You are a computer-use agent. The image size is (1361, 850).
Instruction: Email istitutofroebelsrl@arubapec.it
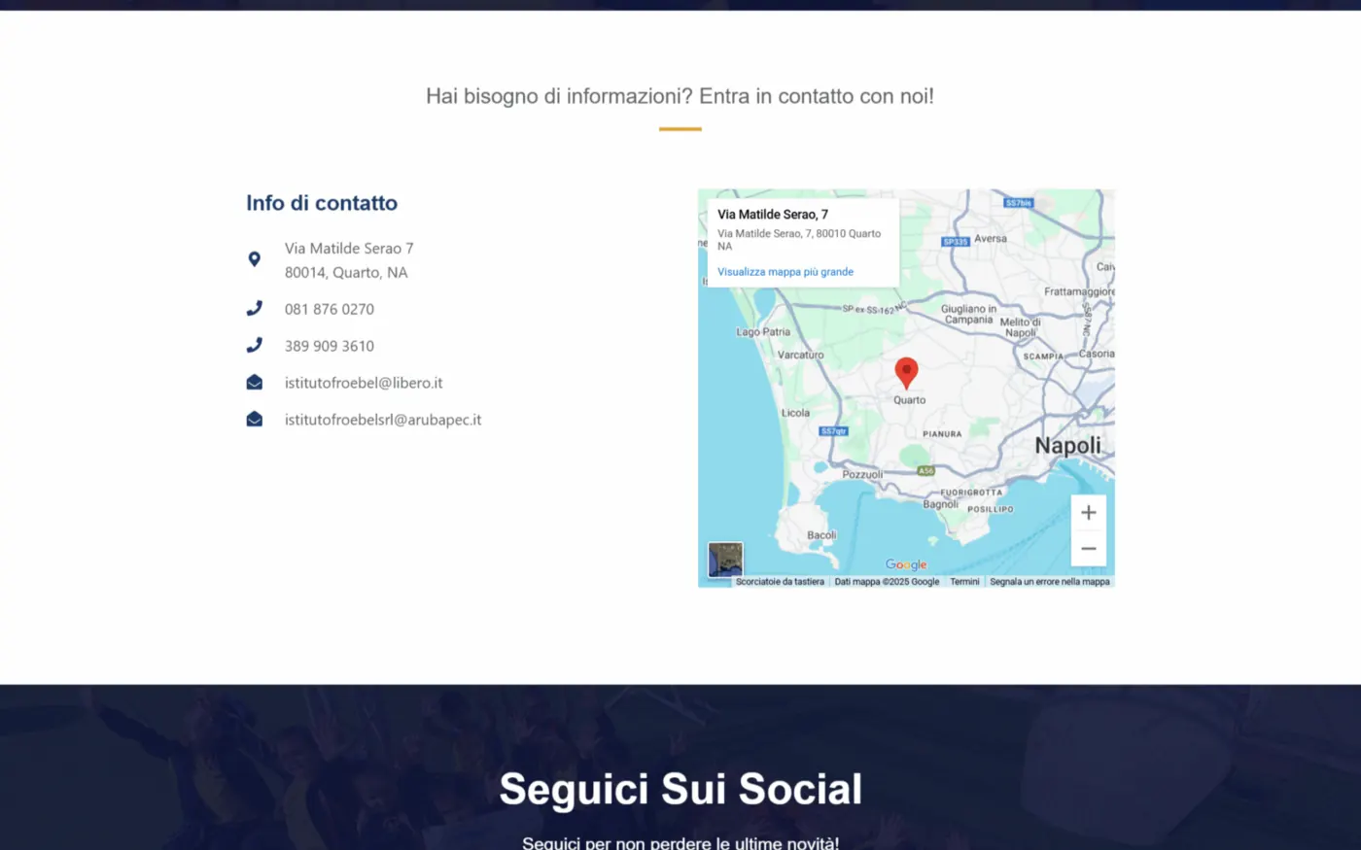coord(383,420)
